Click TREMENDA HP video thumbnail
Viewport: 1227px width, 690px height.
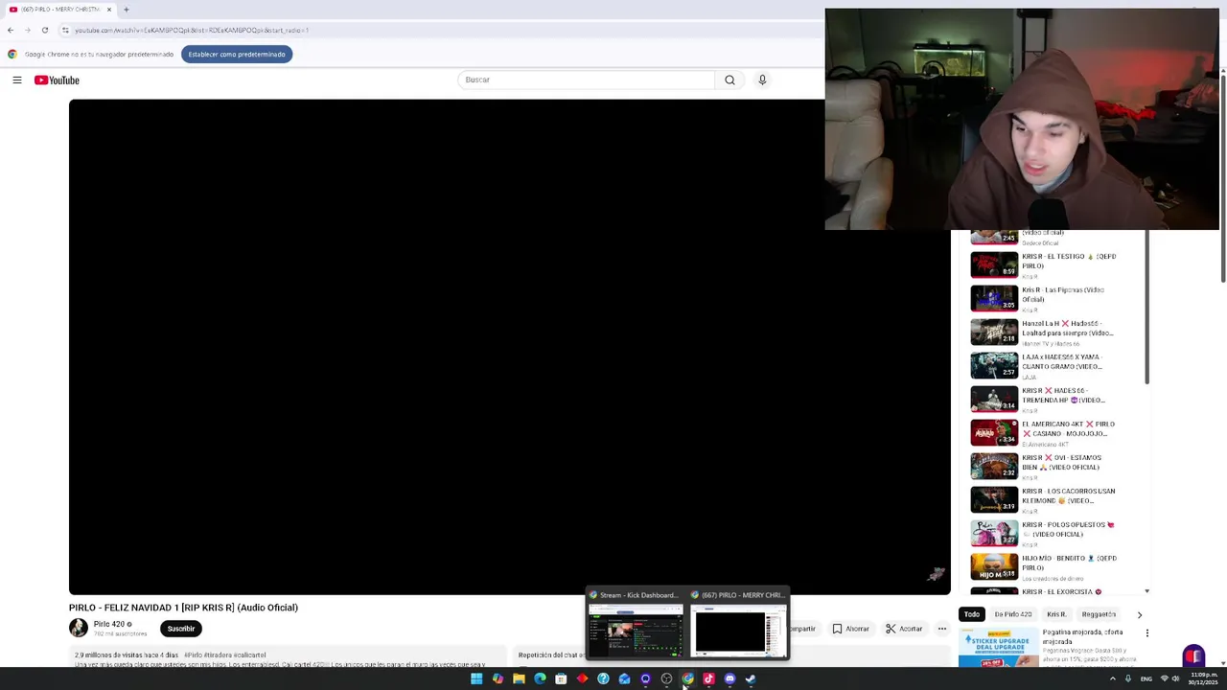[994, 400]
